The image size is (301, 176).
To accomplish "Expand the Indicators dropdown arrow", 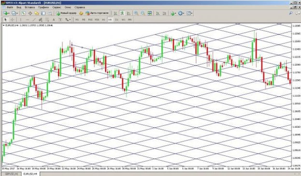I will point(175,13).
